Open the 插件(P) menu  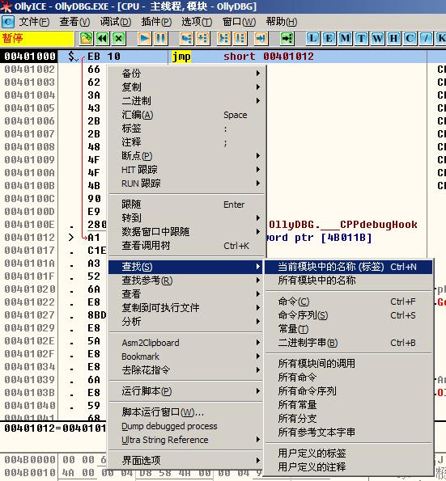coord(156,22)
